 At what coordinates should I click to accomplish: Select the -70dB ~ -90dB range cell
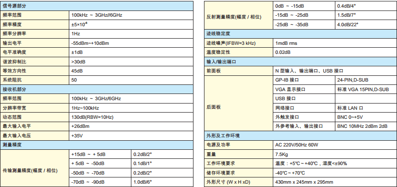coord(100,182)
